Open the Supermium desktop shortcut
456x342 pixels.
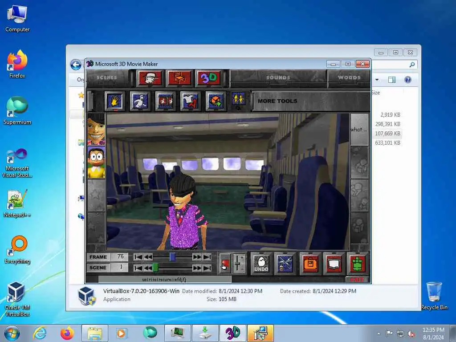(x=17, y=111)
